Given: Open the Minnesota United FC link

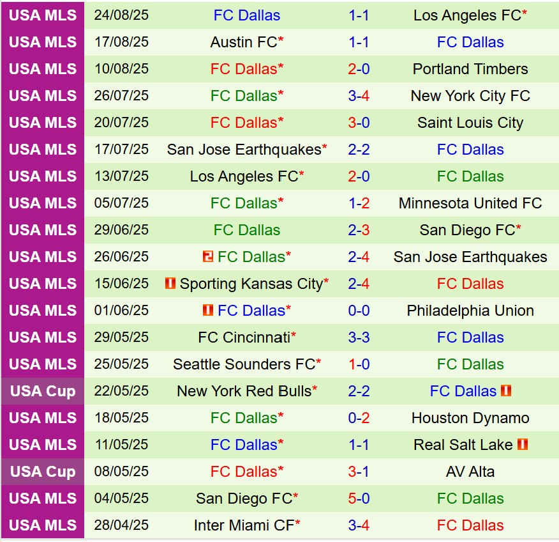Looking at the screenshot, I should pyautogui.click(x=470, y=203).
